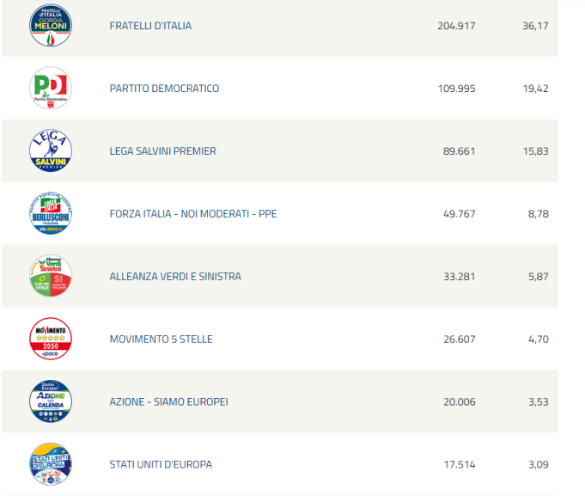This screenshot has width=585, height=496.
Task: Open the Alleanza Verdi Sinistra logo
Action: tap(51, 276)
